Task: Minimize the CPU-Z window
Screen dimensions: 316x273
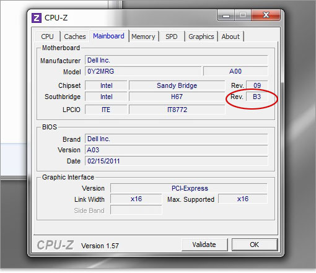Action: click(226, 15)
